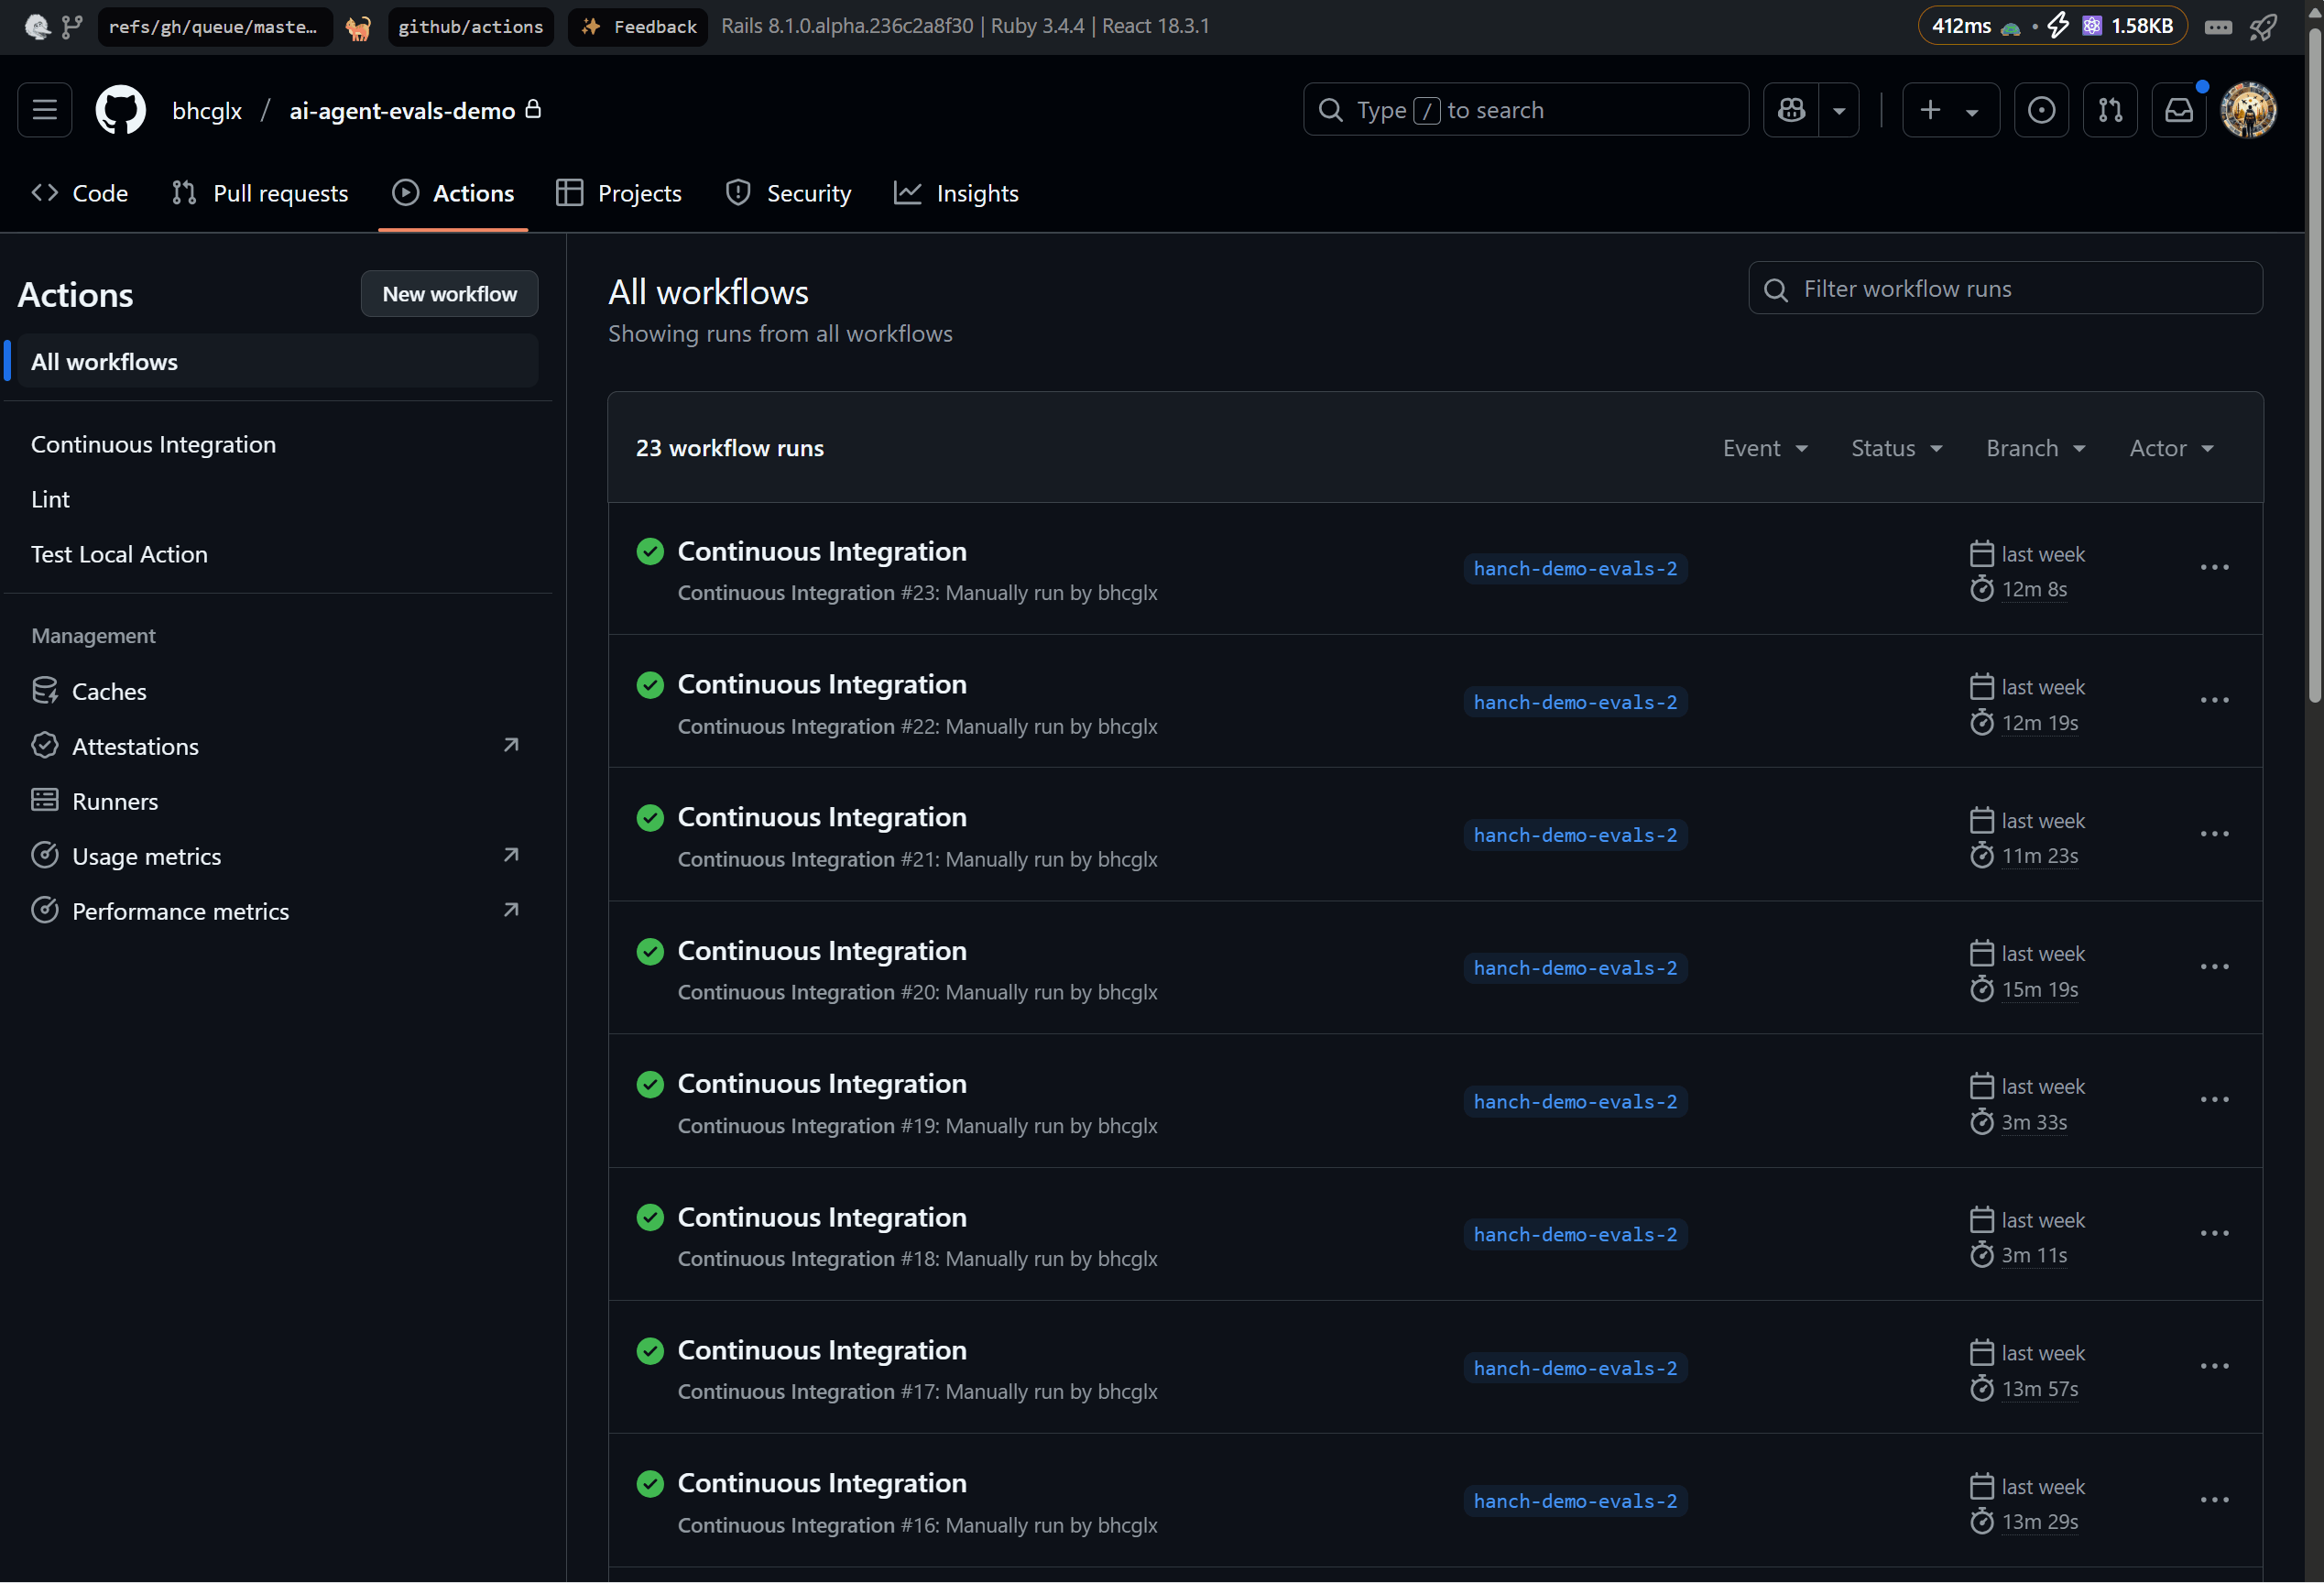Open the Actor filter dropdown
Image resolution: width=2324 pixels, height=1583 pixels.
pos(2171,448)
